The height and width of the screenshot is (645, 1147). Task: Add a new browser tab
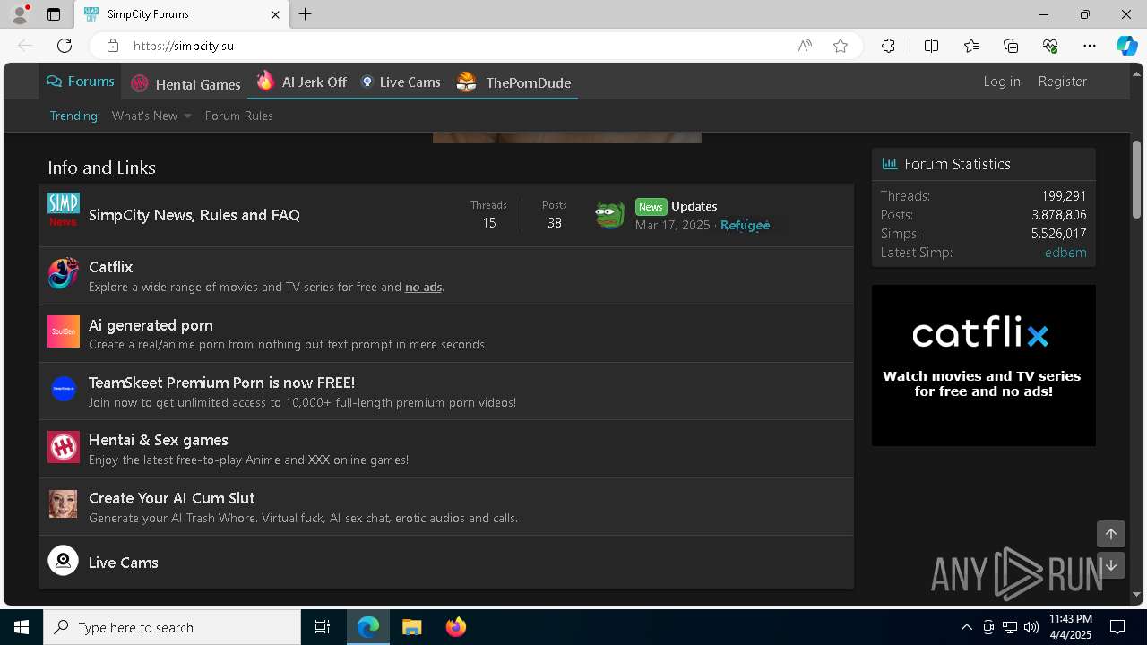coord(306,14)
